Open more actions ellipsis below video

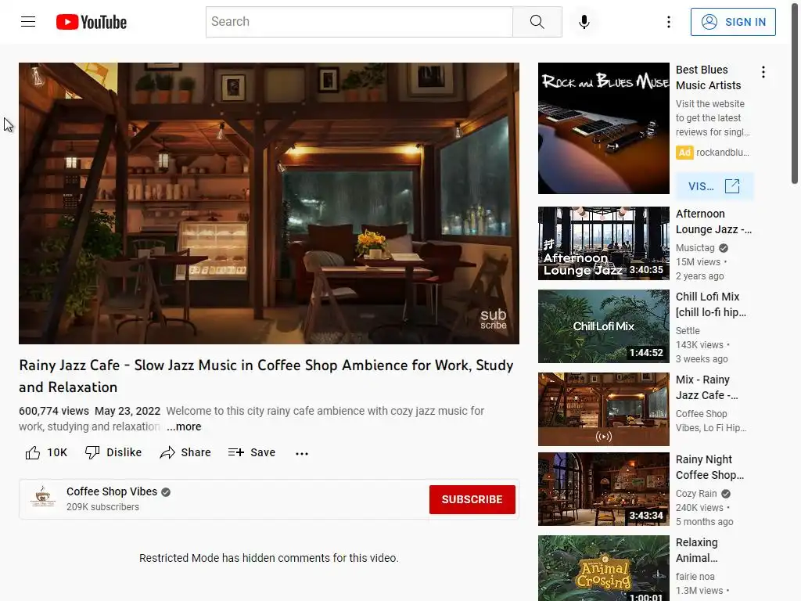click(x=302, y=453)
